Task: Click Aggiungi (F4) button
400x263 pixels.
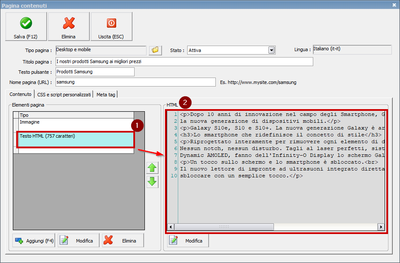Action: coord(34,240)
